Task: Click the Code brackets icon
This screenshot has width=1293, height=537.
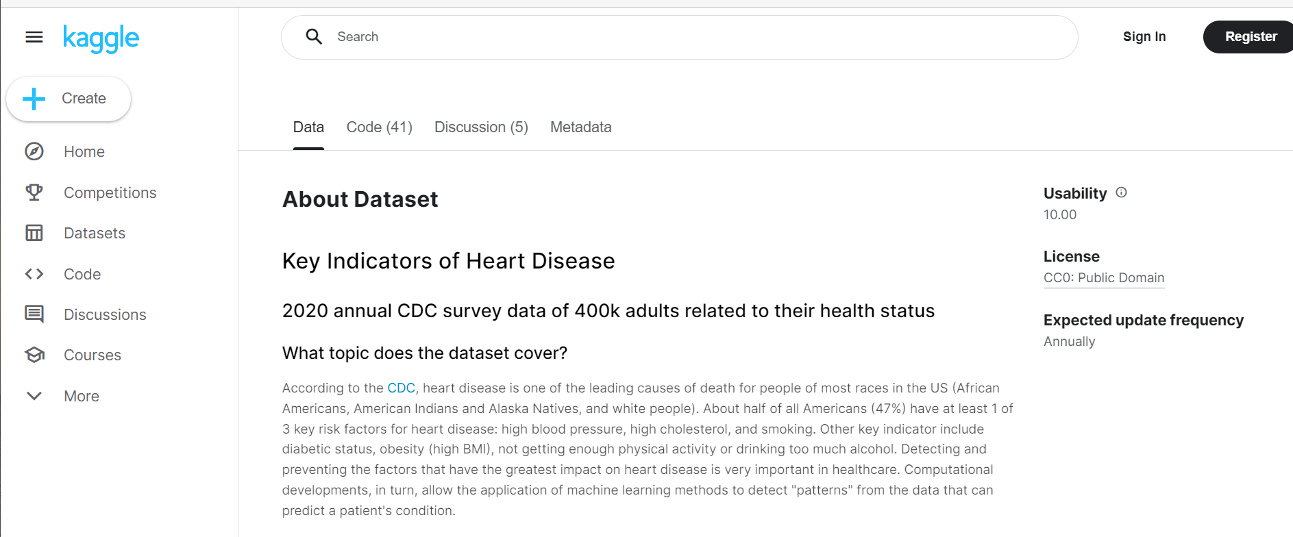Action: click(x=34, y=274)
